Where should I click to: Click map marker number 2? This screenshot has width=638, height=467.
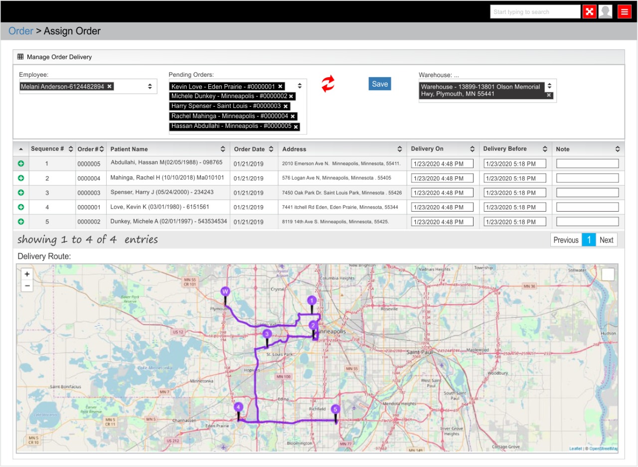tap(313, 329)
